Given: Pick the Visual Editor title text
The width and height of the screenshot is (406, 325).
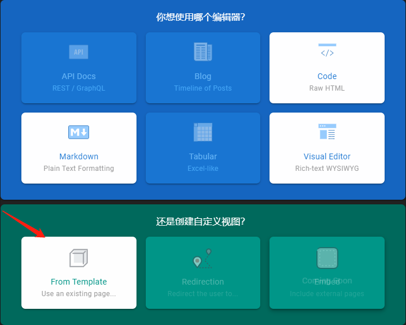Looking at the screenshot, I should [327, 156].
